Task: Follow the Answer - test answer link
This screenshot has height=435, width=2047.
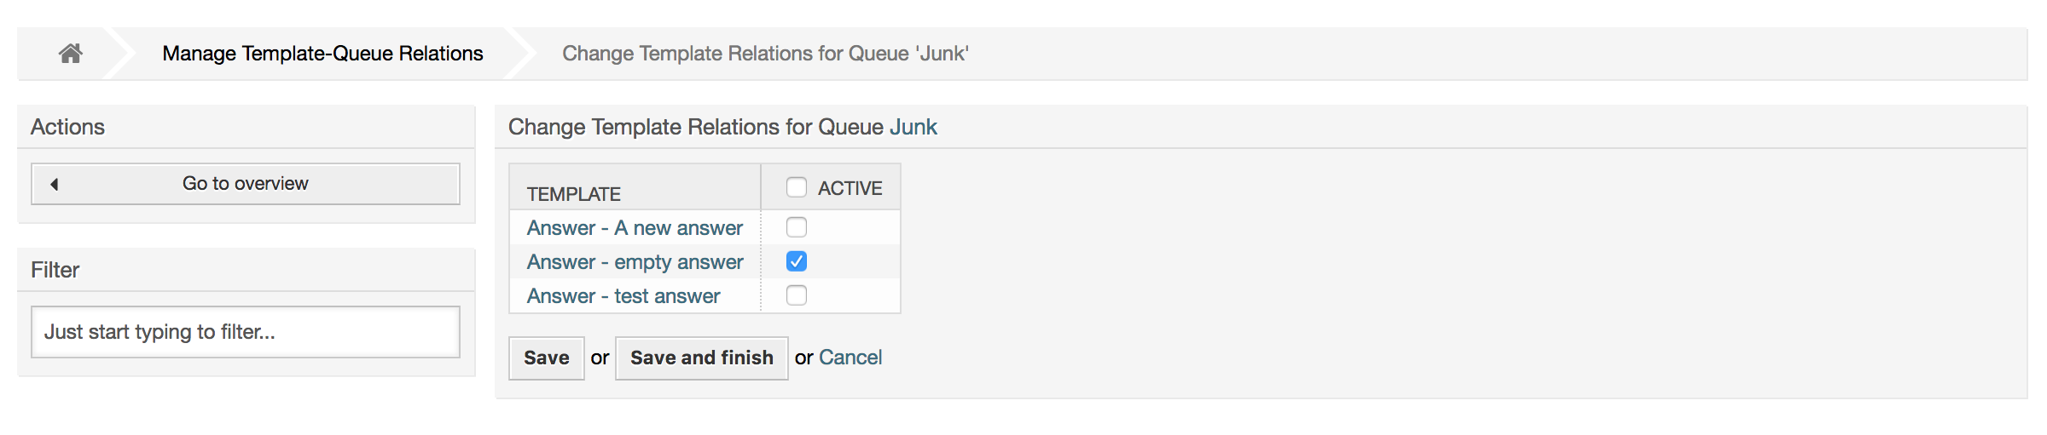Action: (623, 296)
